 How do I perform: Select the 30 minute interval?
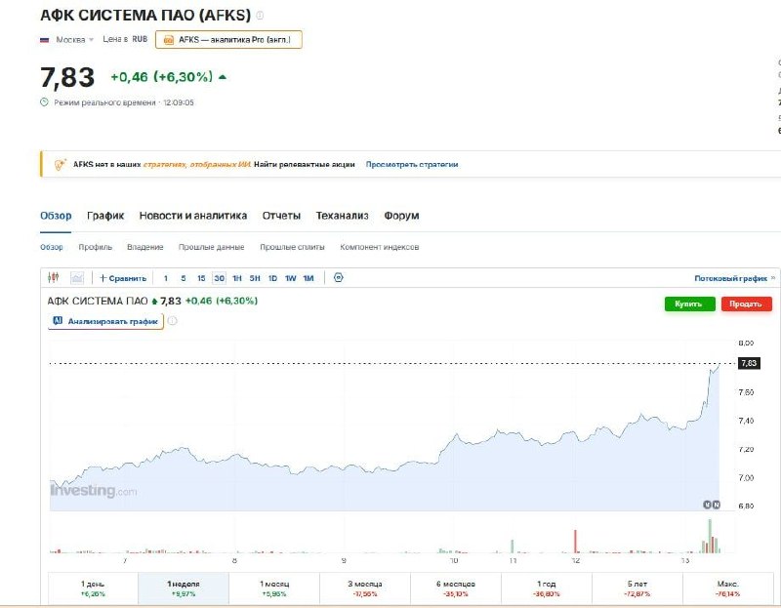[x=219, y=278]
